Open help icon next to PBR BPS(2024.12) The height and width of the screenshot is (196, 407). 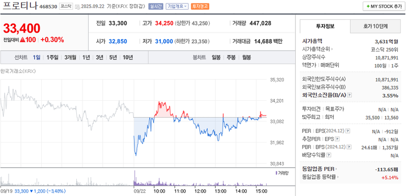(350, 147)
